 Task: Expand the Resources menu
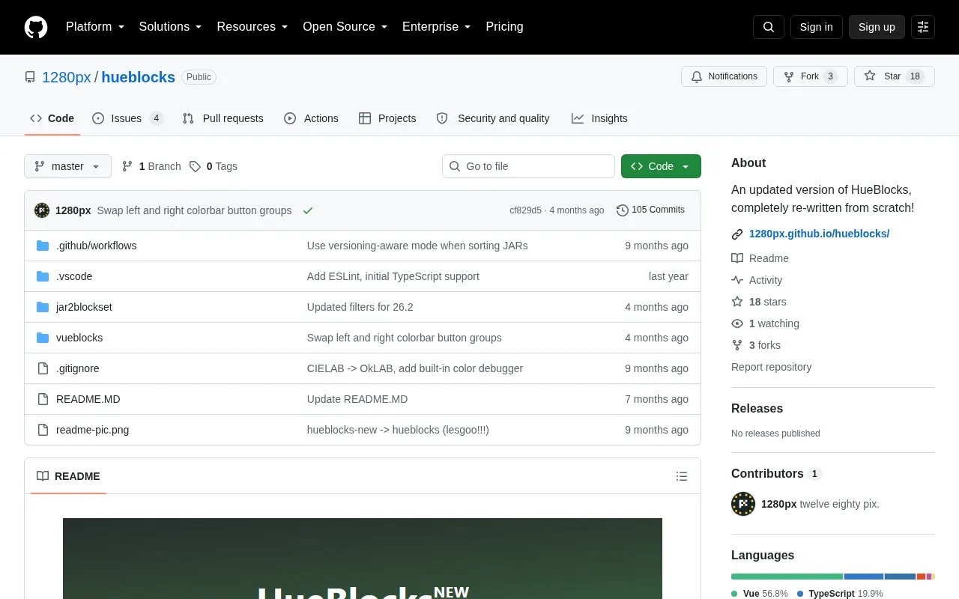tap(252, 27)
